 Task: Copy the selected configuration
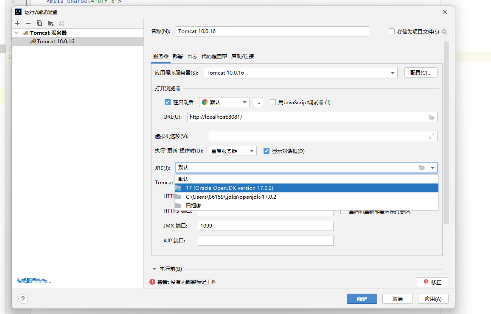[39, 23]
